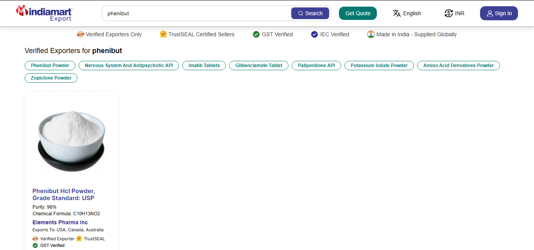Image resolution: width=534 pixels, height=250 pixels.
Task: Click the GST Verified banner text
Action: click(277, 34)
